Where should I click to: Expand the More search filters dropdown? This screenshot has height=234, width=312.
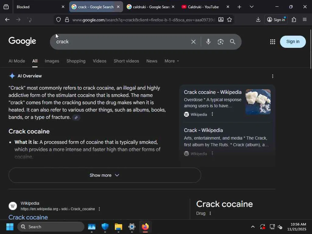(172, 61)
